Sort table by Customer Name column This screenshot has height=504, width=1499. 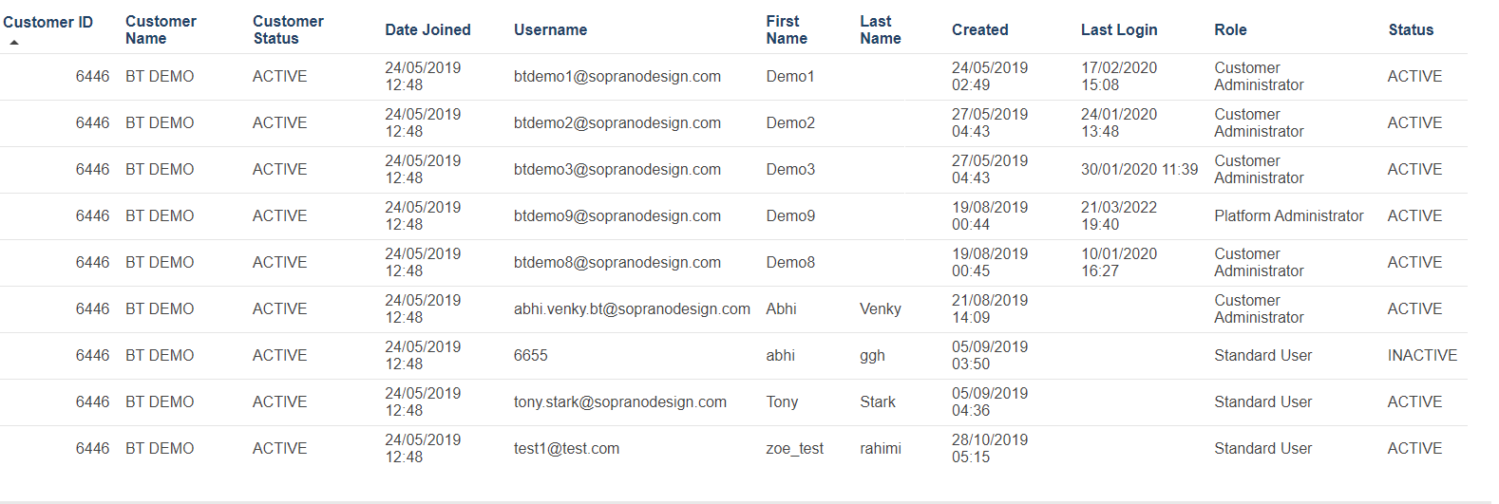[161, 29]
